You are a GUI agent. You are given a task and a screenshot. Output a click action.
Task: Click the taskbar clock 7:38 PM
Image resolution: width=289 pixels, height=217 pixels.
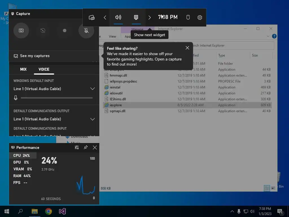point(265,209)
